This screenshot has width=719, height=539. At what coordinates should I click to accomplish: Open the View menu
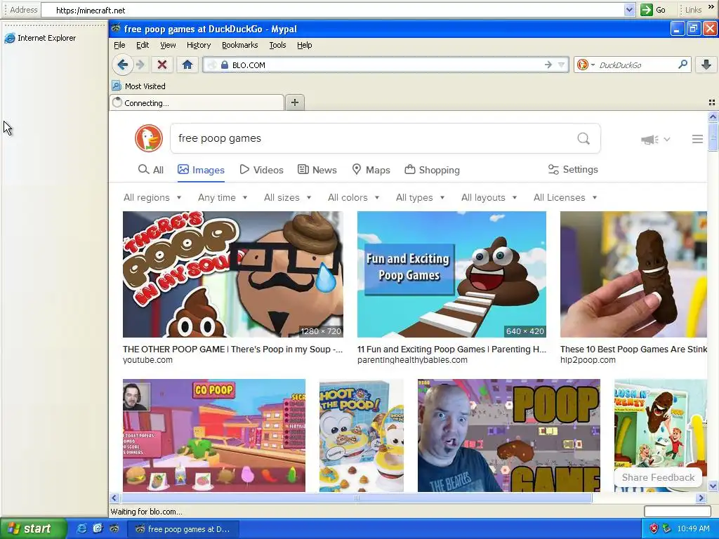168,45
